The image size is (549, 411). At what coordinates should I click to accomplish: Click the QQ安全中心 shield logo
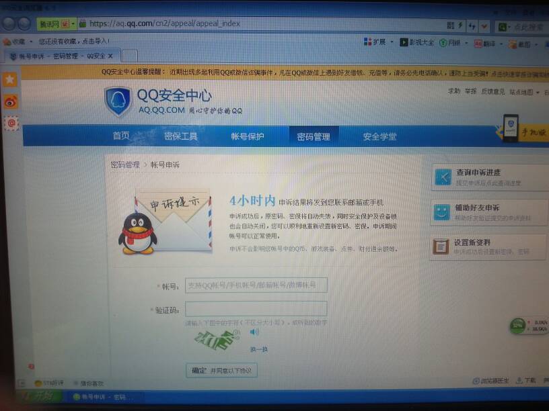point(118,101)
